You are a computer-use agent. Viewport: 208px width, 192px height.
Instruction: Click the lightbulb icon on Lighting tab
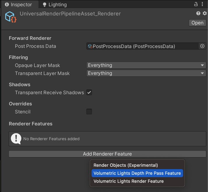coord(45,5)
